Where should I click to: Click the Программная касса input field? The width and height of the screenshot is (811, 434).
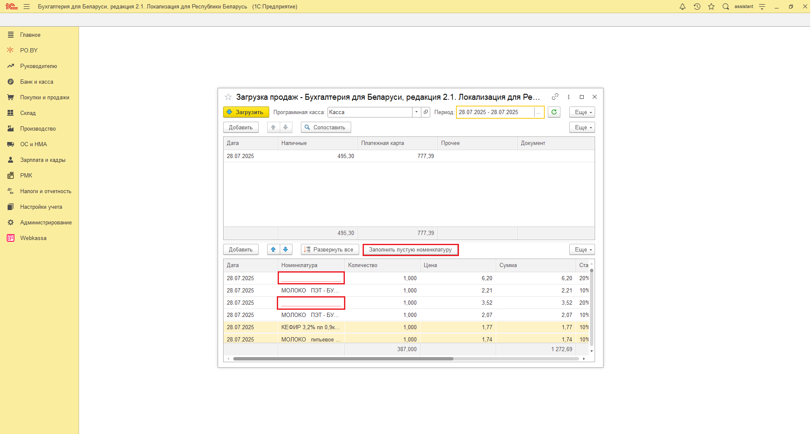coord(370,112)
